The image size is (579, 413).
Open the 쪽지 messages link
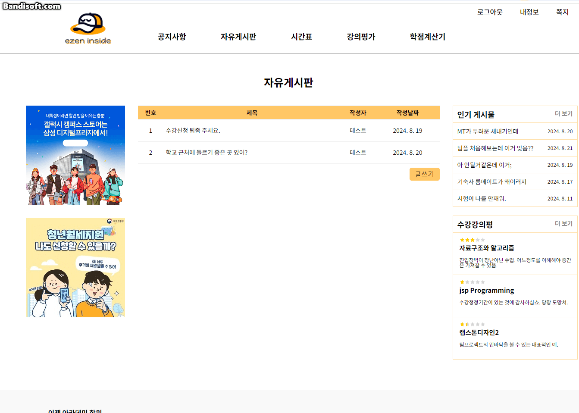click(562, 12)
